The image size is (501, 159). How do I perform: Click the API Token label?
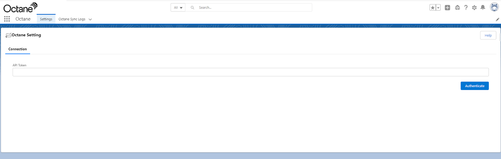click(x=19, y=65)
